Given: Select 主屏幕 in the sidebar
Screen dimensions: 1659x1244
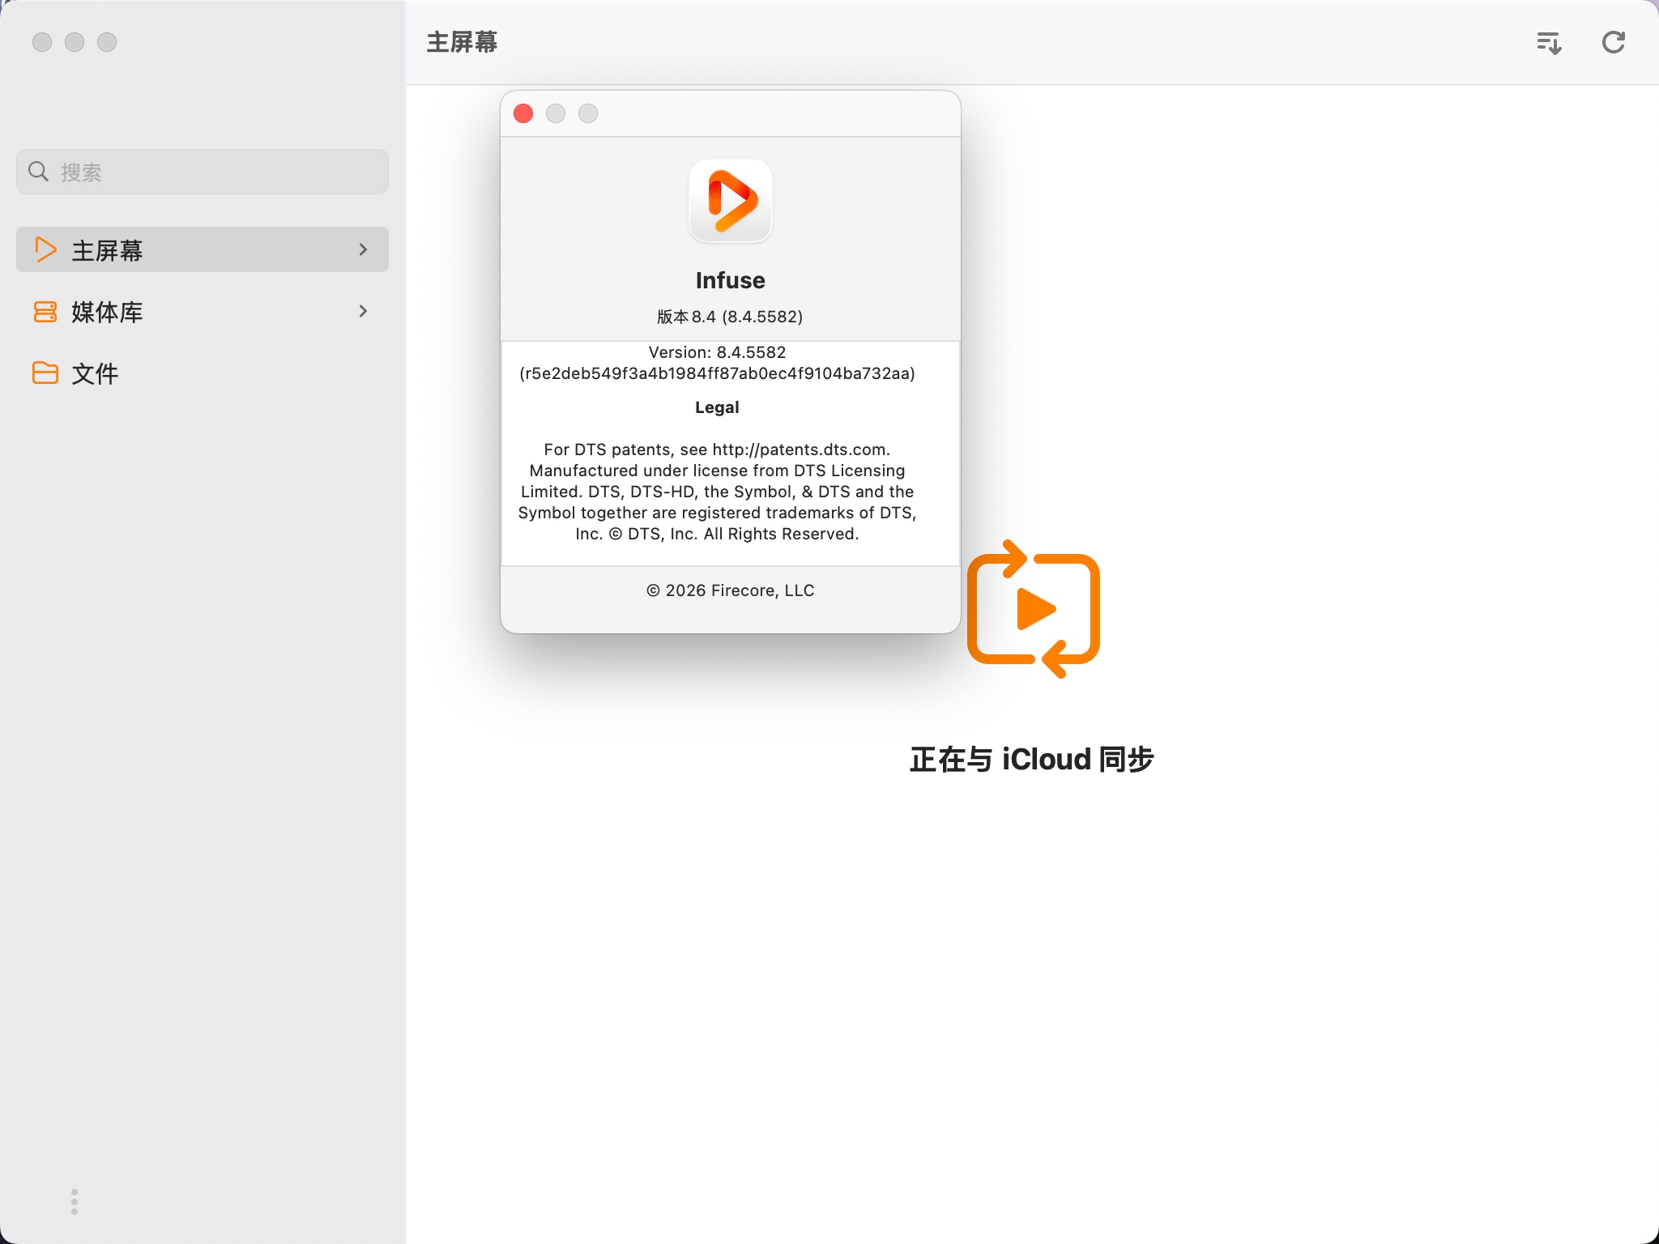Looking at the screenshot, I should [x=108, y=250].
